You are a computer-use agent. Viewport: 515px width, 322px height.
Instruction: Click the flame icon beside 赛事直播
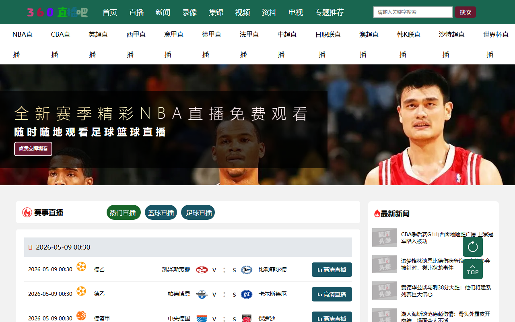[x=27, y=213]
